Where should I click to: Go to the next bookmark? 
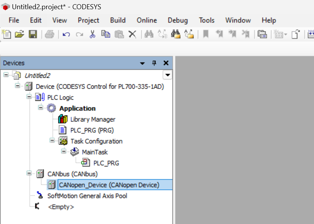click(233, 34)
